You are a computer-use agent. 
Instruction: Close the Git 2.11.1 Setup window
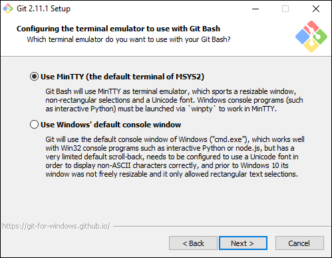(316, 9)
